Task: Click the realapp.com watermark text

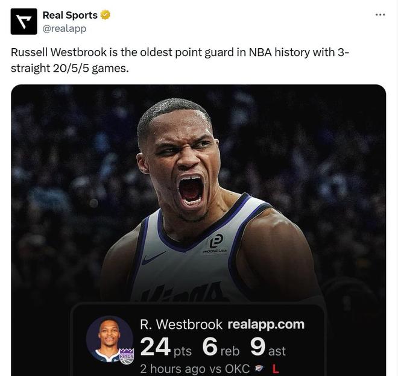Action: tap(266, 325)
